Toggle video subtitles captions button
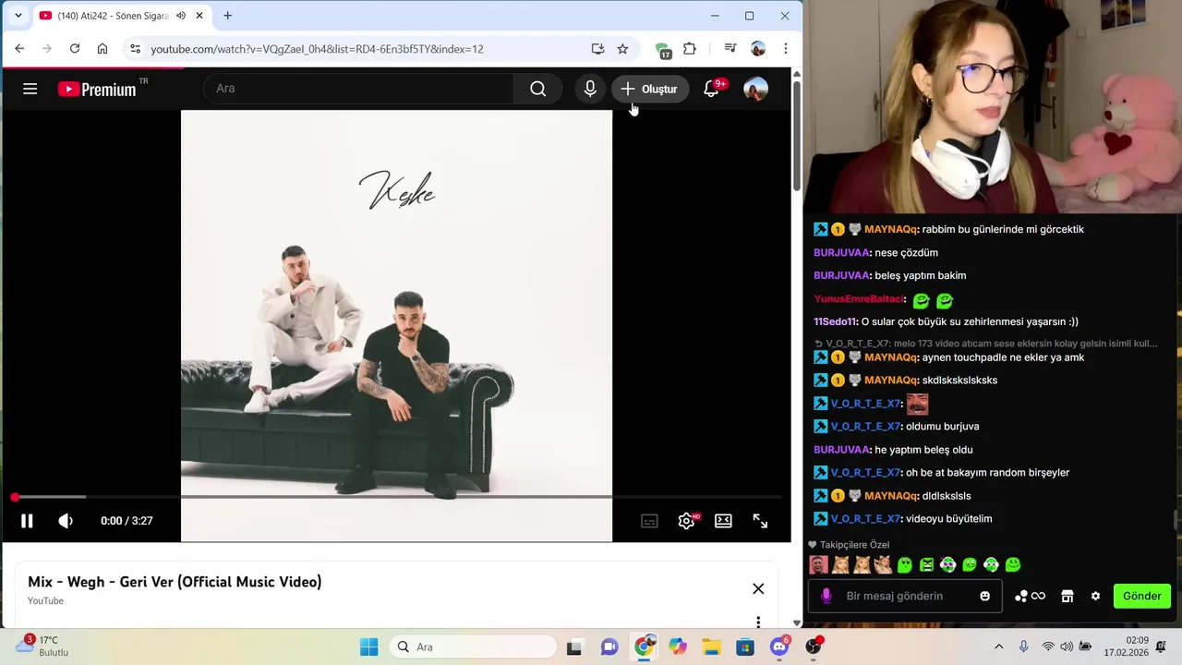Image resolution: width=1182 pixels, height=665 pixels. 649,521
